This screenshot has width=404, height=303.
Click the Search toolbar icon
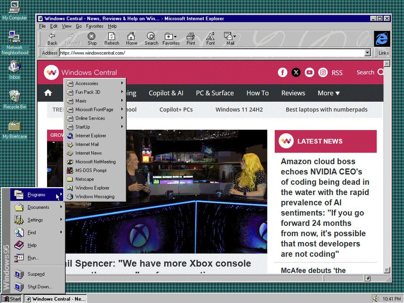(151, 39)
